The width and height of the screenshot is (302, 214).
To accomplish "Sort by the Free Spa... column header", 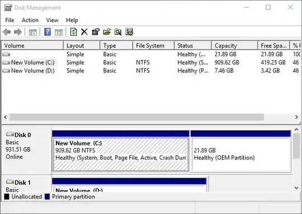I will [x=273, y=46].
